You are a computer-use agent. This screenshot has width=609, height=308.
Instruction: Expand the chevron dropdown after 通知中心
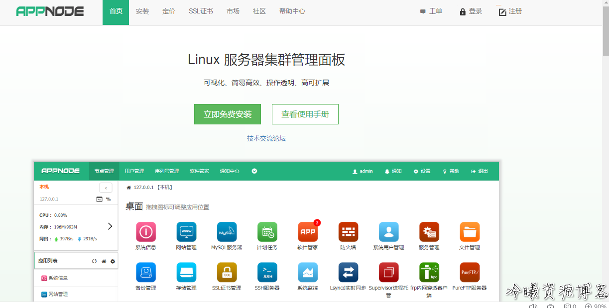coord(254,171)
